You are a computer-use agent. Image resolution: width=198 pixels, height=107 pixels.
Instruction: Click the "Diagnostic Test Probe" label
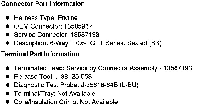pos(41,85)
